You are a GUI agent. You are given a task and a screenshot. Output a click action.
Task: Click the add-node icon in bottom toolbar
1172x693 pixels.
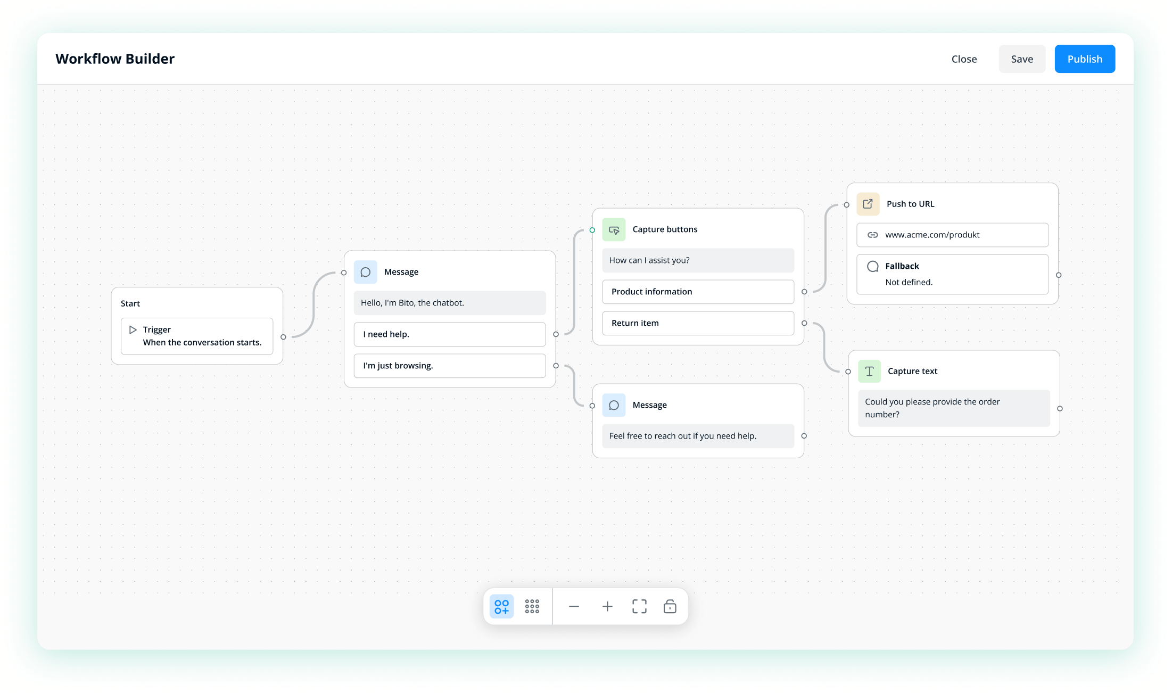501,606
